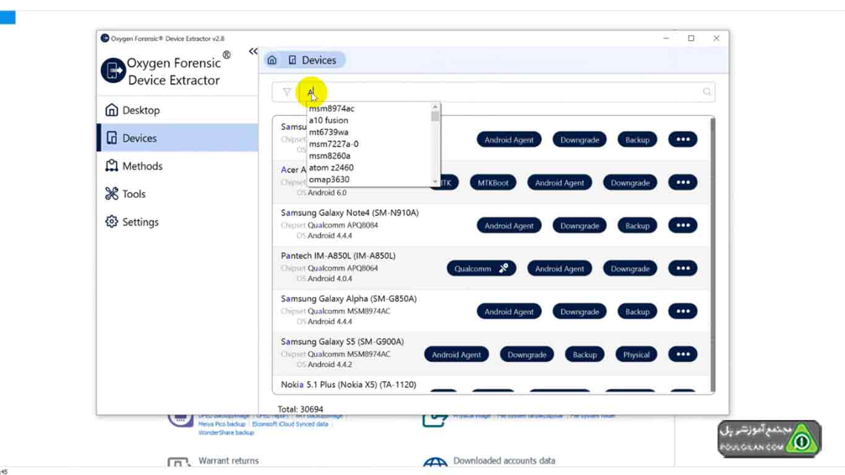The width and height of the screenshot is (845, 475).
Task: Click Backup for Samsung Galaxy Alpha
Action: (637, 312)
